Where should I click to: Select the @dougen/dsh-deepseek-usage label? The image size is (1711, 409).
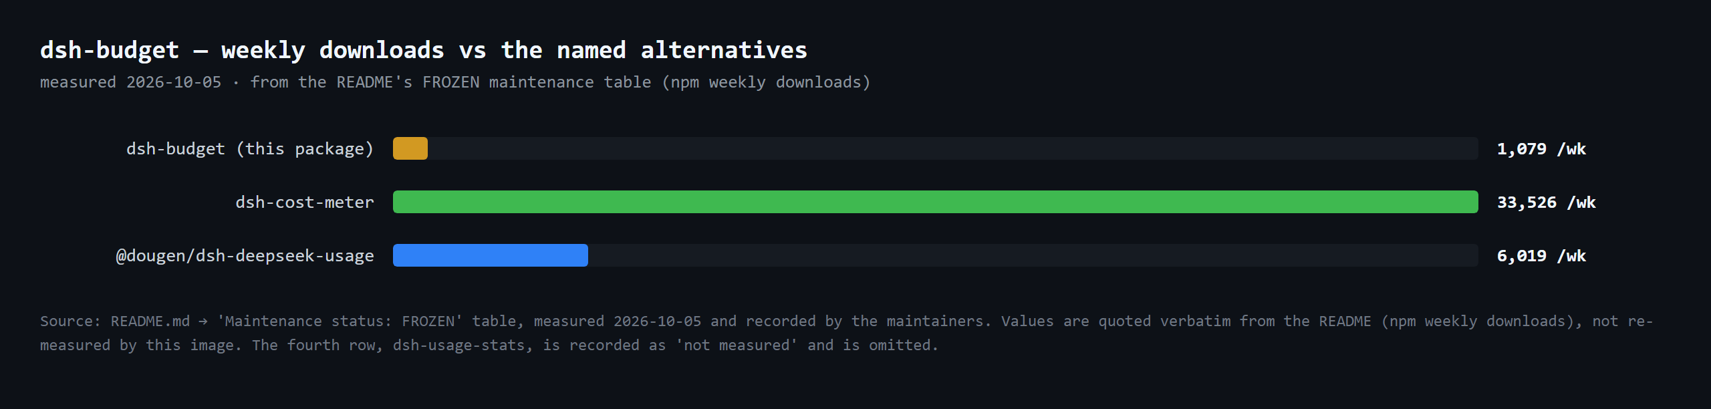point(245,256)
